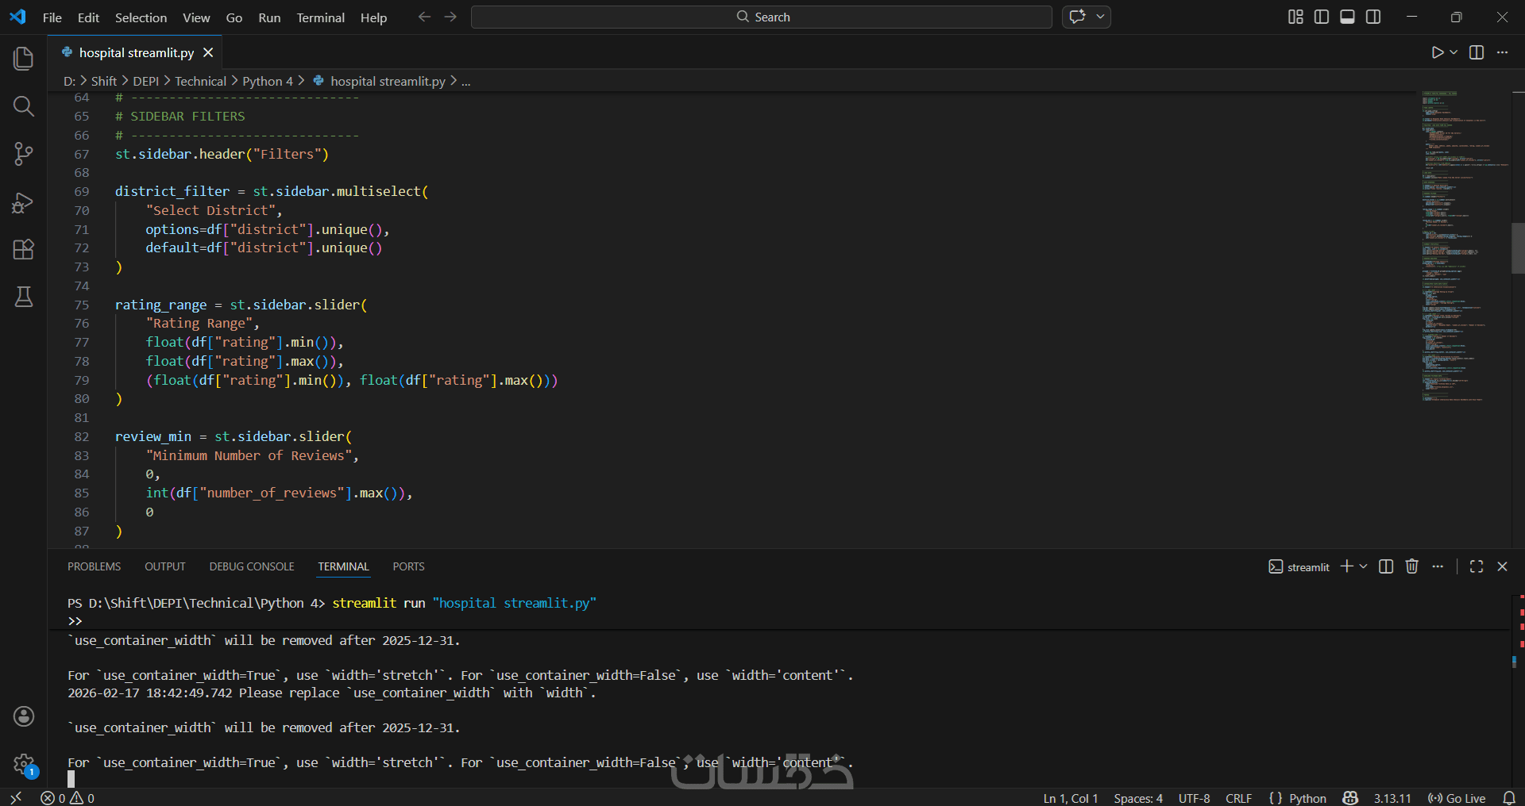Image resolution: width=1525 pixels, height=806 pixels.
Task: Open the File menu
Action: pyautogui.click(x=52, y=17)
